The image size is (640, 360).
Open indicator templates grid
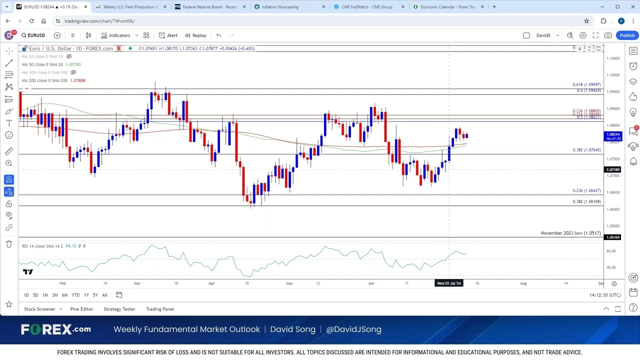coord(146,35)
